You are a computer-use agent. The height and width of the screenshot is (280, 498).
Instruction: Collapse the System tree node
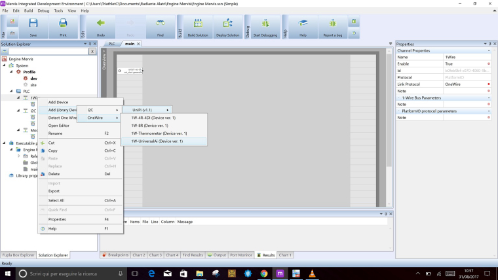click(x=5, y=65)
